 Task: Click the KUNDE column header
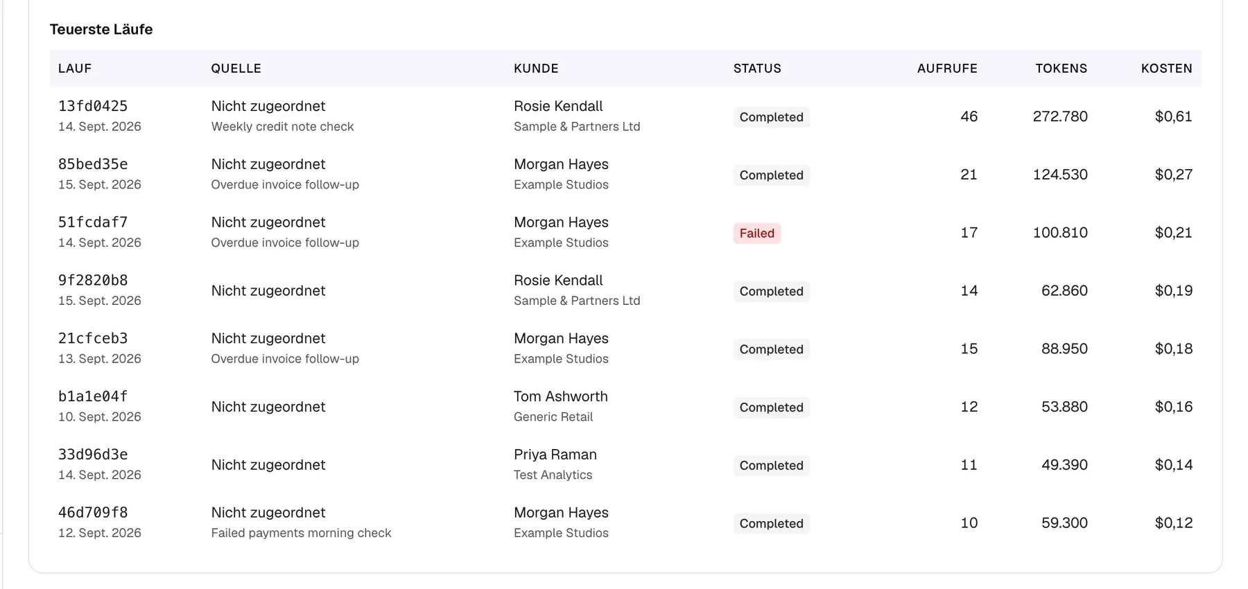pyautogui.click(x=536, y=69)
